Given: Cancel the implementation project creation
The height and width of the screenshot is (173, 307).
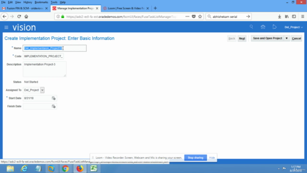Looking at the screenshot, I should [x=296, y=38].
